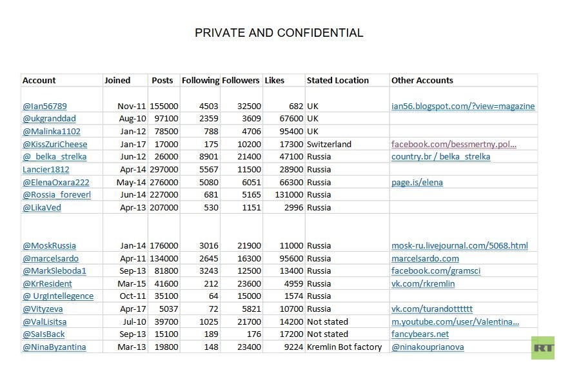The height and width of the screenshot is (366, 561).
Task: Open the @ninakouprianova link
Action: (x=427, y=347)
